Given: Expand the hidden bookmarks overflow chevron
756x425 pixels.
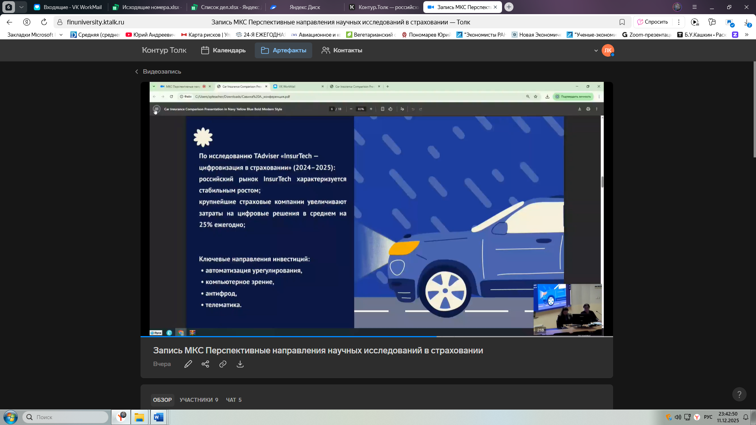Looking at the screenshot, I should click(747, 35).
